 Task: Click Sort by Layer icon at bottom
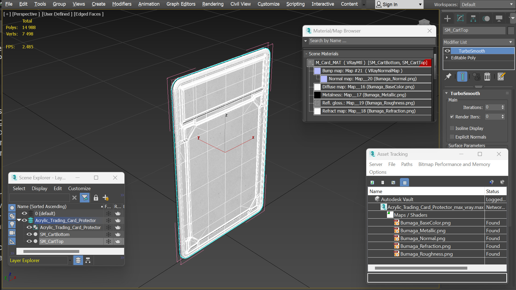[x=78, y=260]
